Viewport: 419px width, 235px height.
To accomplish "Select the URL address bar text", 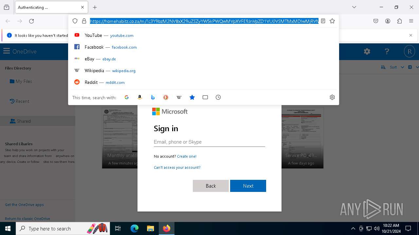I will [x=204, y=21].
